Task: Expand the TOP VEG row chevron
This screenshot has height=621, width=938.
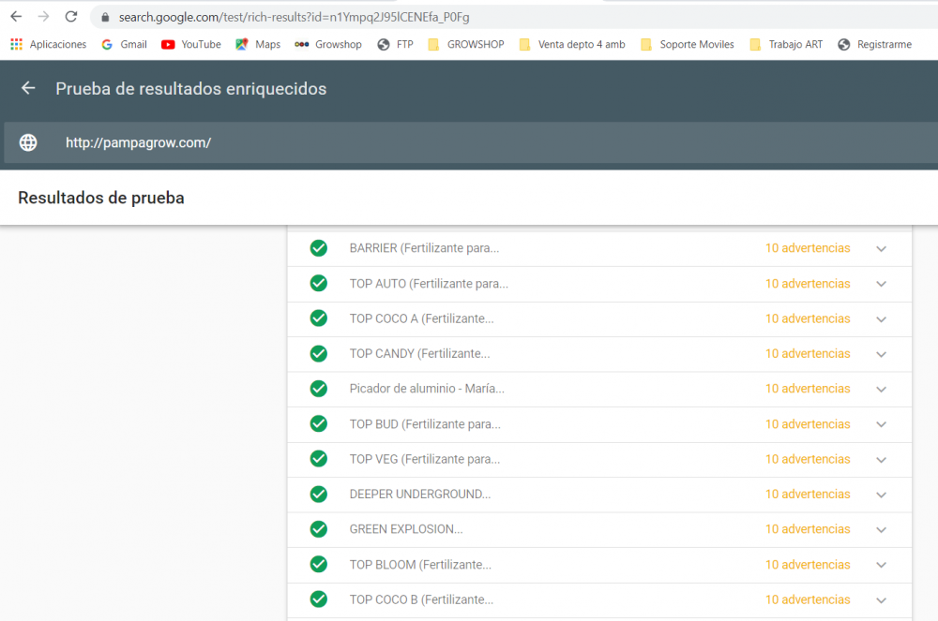Action: coord(881,459)
